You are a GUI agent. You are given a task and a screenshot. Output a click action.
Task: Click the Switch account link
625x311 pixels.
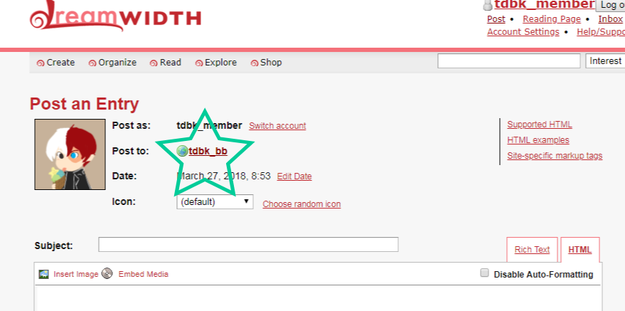(x=277, y=126)
